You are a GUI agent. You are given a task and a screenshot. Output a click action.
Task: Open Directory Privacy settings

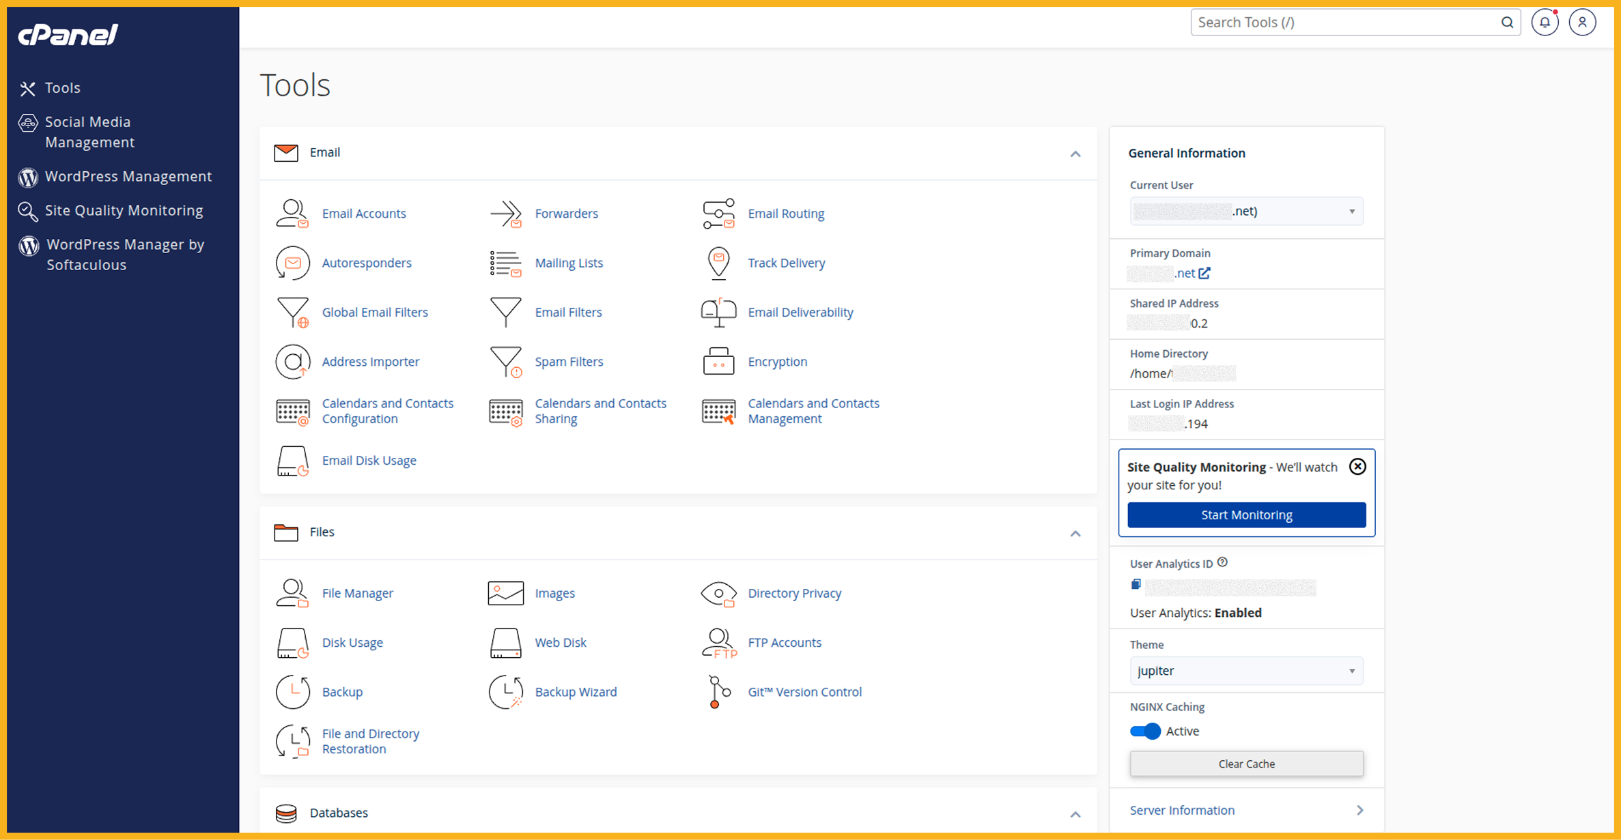(795, 593)
